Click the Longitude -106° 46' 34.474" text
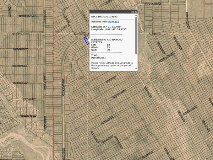Viewport: 213px width, 160px height. [109, 30]
